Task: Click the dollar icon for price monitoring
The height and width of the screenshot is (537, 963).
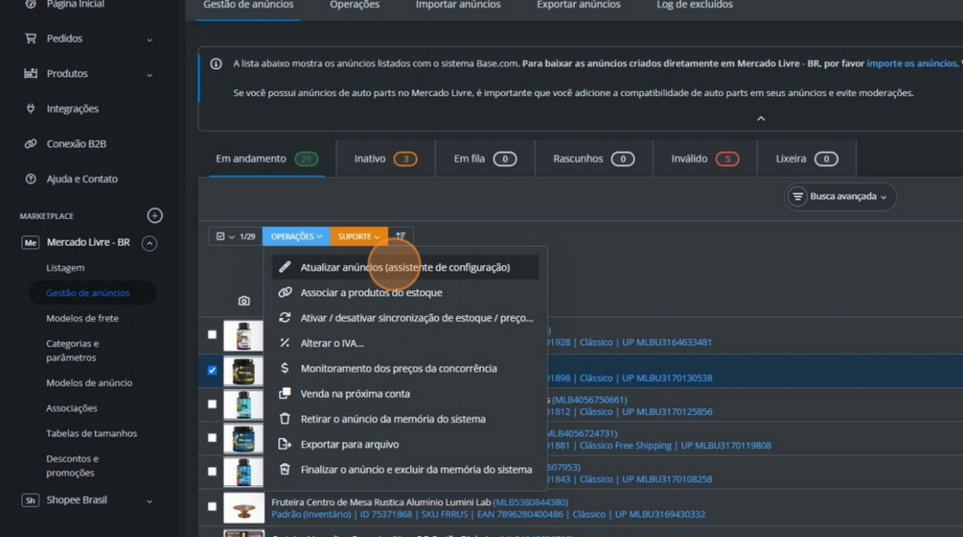Action: click(x=285, y=369)
